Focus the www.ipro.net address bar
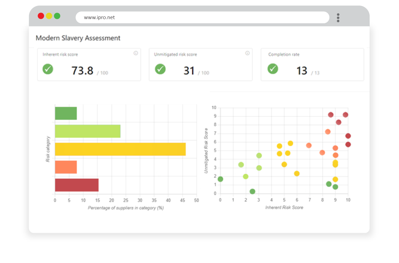 click(202, 17)
